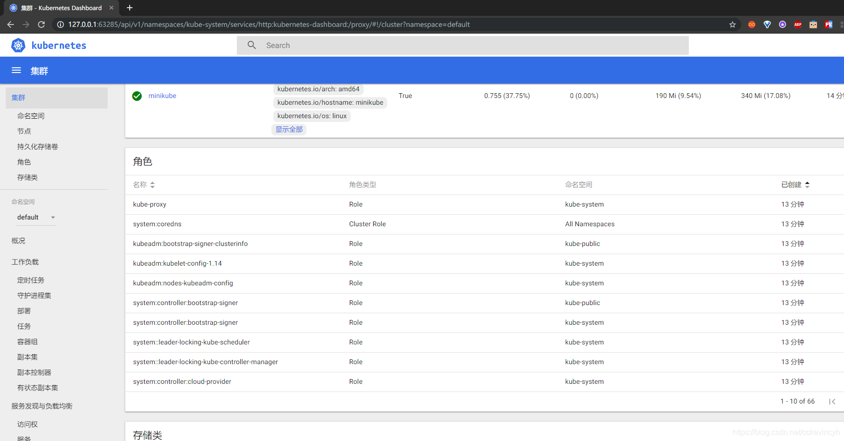Open 角色 in sidebar
Image resolution: width=844 pixels, height=441 pixels.
[x=24, y=162]
